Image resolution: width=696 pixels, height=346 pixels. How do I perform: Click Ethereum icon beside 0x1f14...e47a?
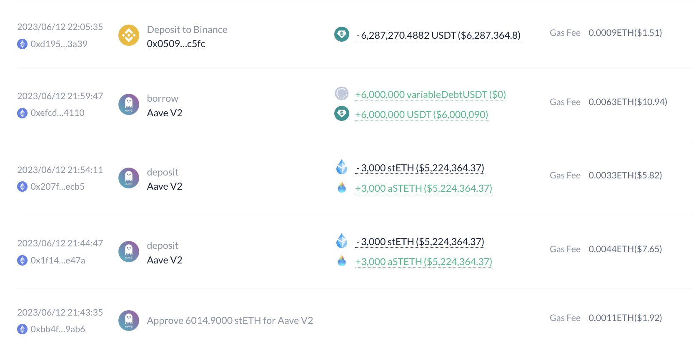(22, 261)
